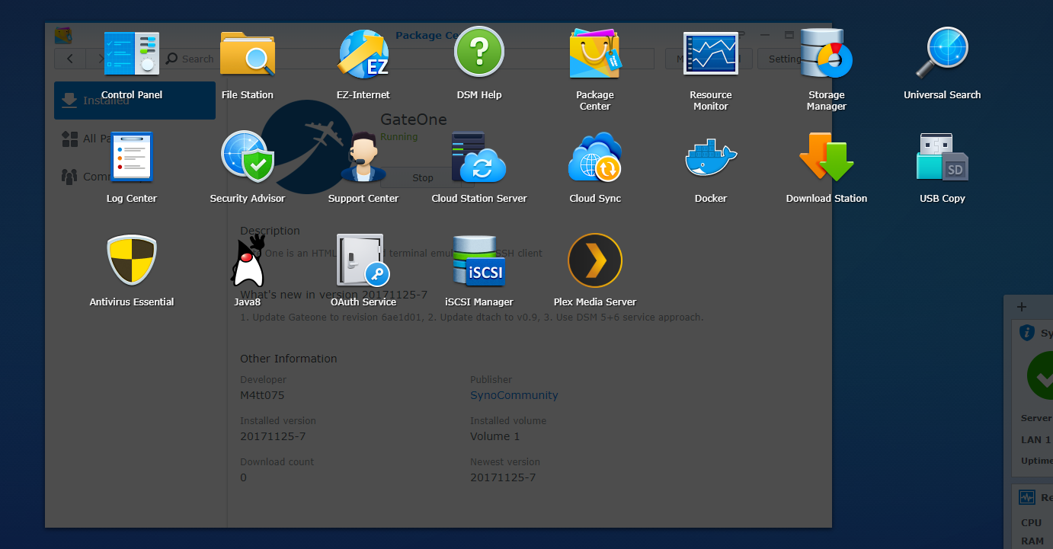Launch Storage Manager
The image size is (1053, 549).
point(827,53)
